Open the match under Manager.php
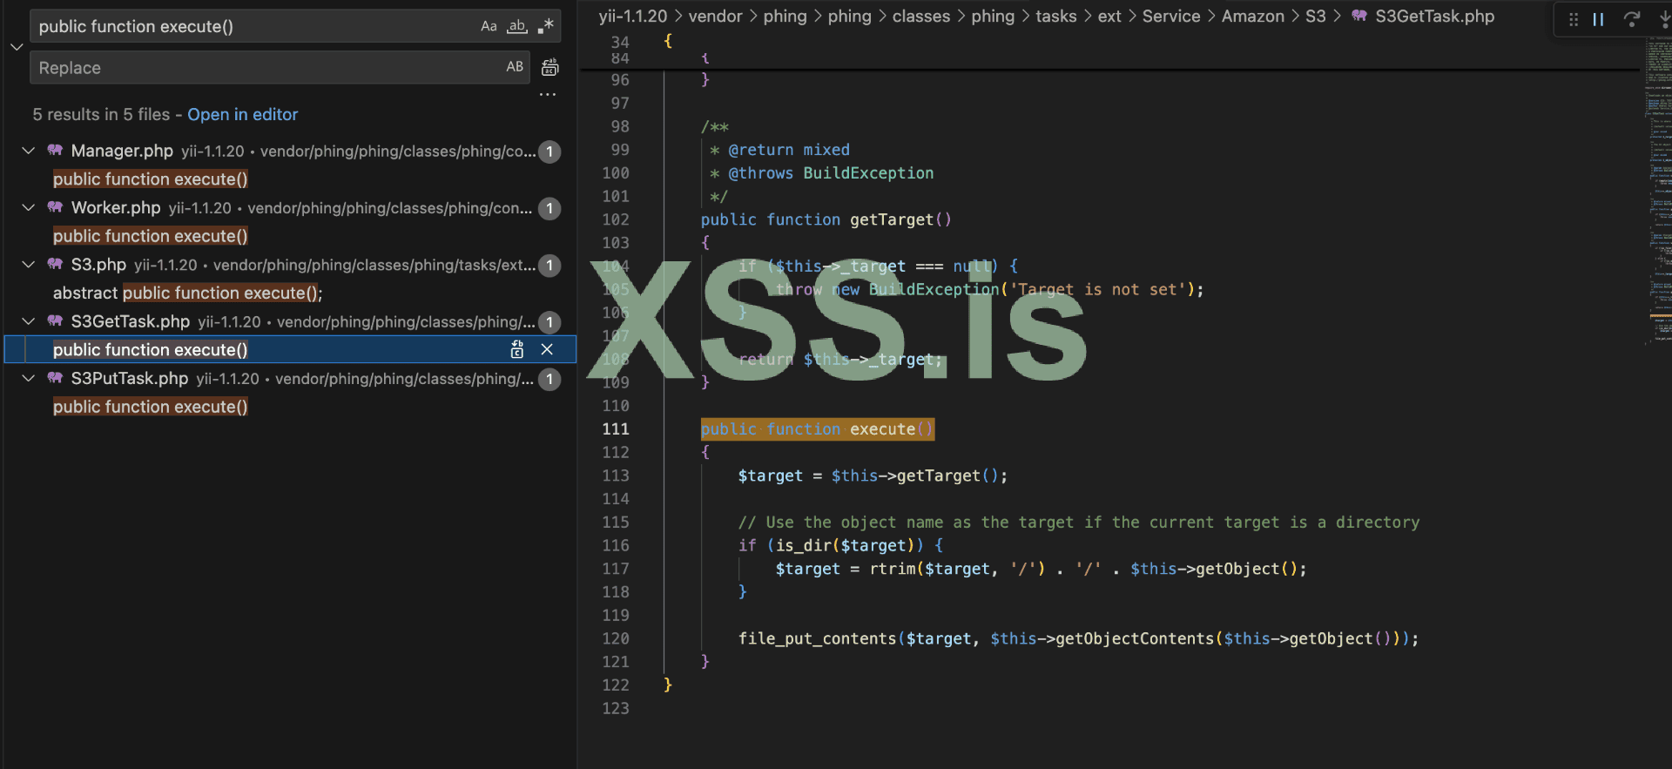Screen dimensions: 1672x769 [151, 179]
